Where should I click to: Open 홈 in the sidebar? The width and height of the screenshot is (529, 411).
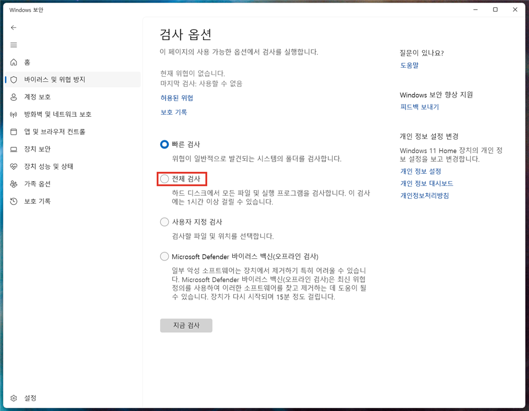pos(73,62)
